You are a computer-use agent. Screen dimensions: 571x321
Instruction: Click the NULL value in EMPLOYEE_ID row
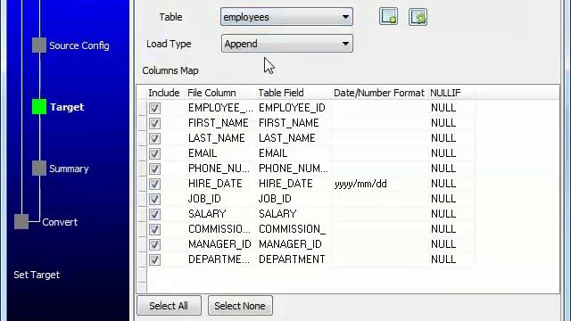[x=443, y=108]
